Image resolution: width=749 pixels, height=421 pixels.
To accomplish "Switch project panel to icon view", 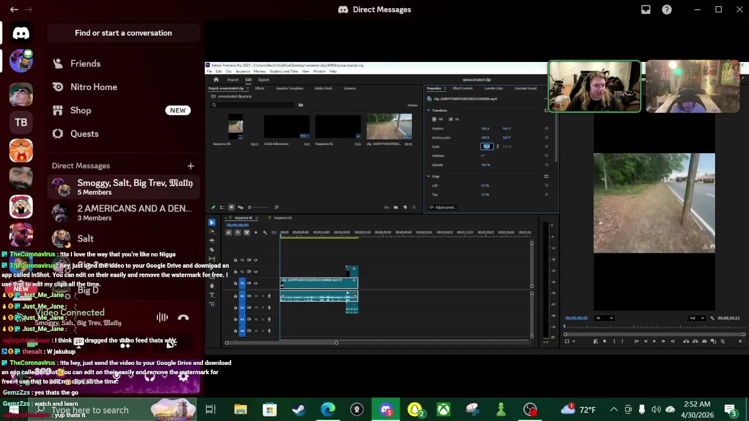I will point(231,208).
